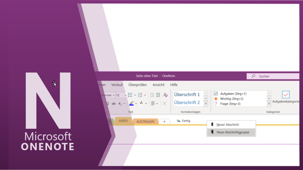Click the white font color bar
Image resolution: width=303 pixels, height=170 pixels.
click(x=141, y=105)
